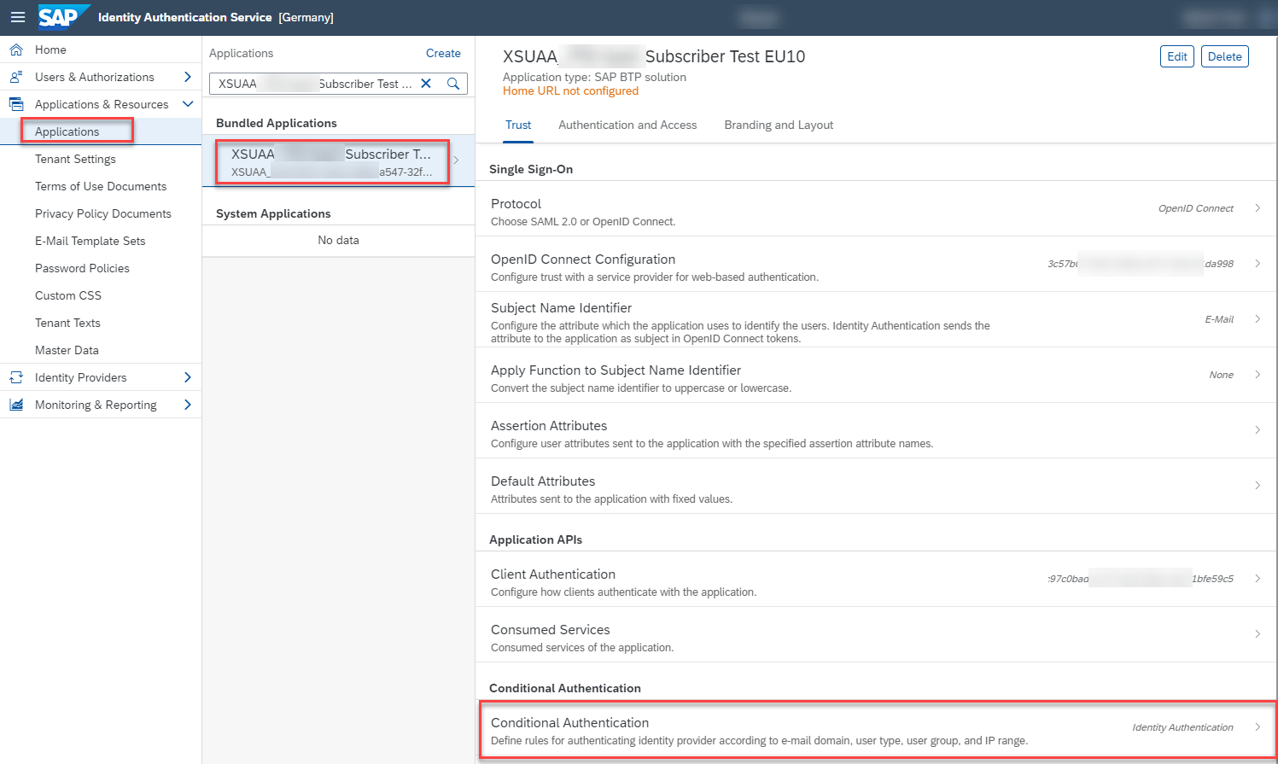Open Subject Name Identifier arrow
This screenshot has width=1278, height=764.
pyautogui.click(x=1258, y=319)
